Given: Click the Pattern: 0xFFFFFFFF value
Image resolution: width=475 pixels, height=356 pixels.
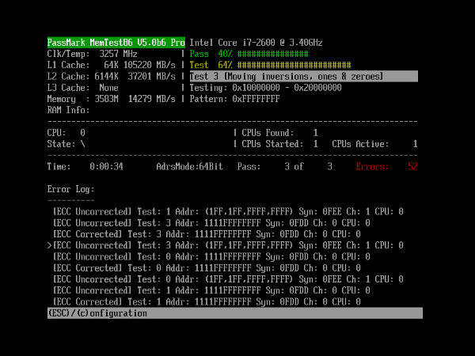Looking at the screenshot, I should click(x=235, y=99).
